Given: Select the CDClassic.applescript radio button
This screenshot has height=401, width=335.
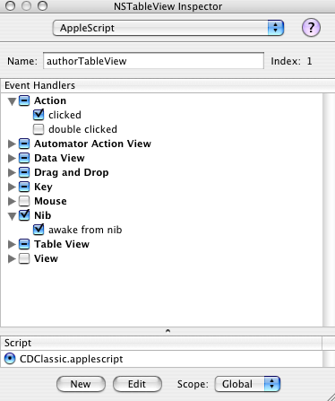Looking at the screenshot, I should pyautogui.click(x=10, y=359).
